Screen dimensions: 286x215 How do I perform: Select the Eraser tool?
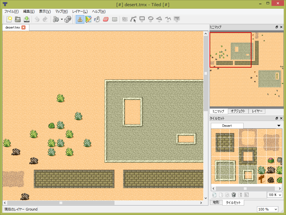click(106, 19)
